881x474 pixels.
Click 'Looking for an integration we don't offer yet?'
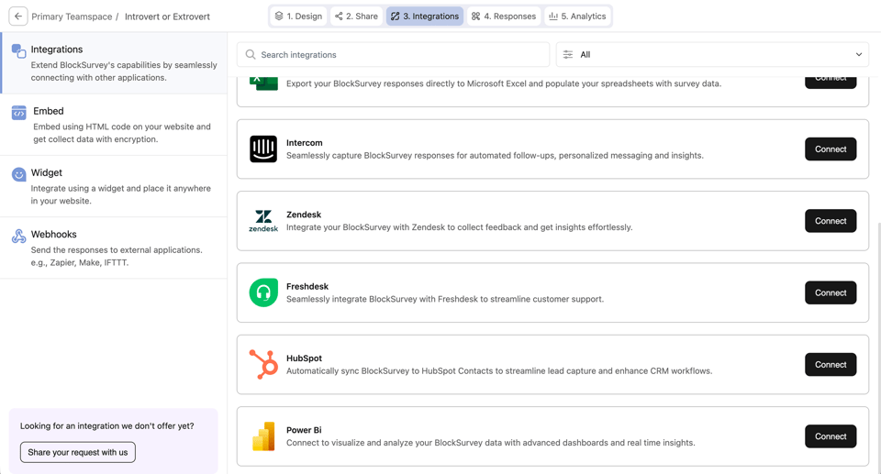click(x=107, y=425)
